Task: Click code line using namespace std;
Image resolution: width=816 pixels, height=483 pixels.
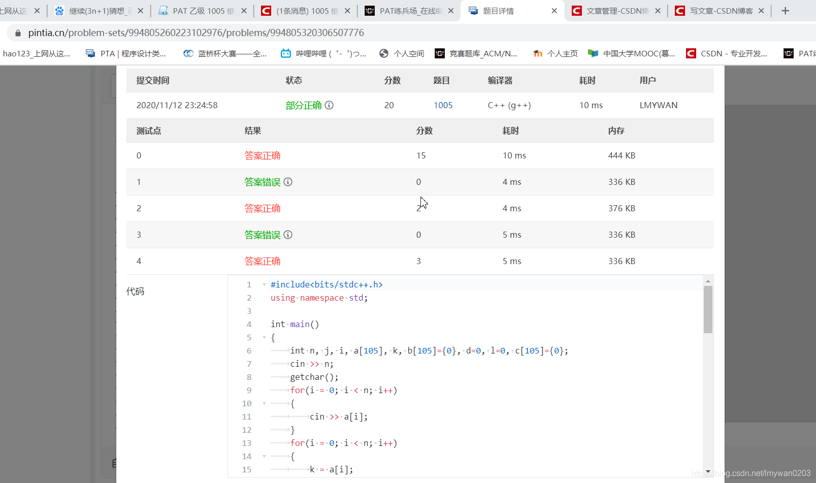Action: click(319, 298)
